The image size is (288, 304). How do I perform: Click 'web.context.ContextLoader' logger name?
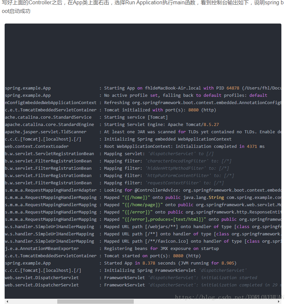point(37,147)
